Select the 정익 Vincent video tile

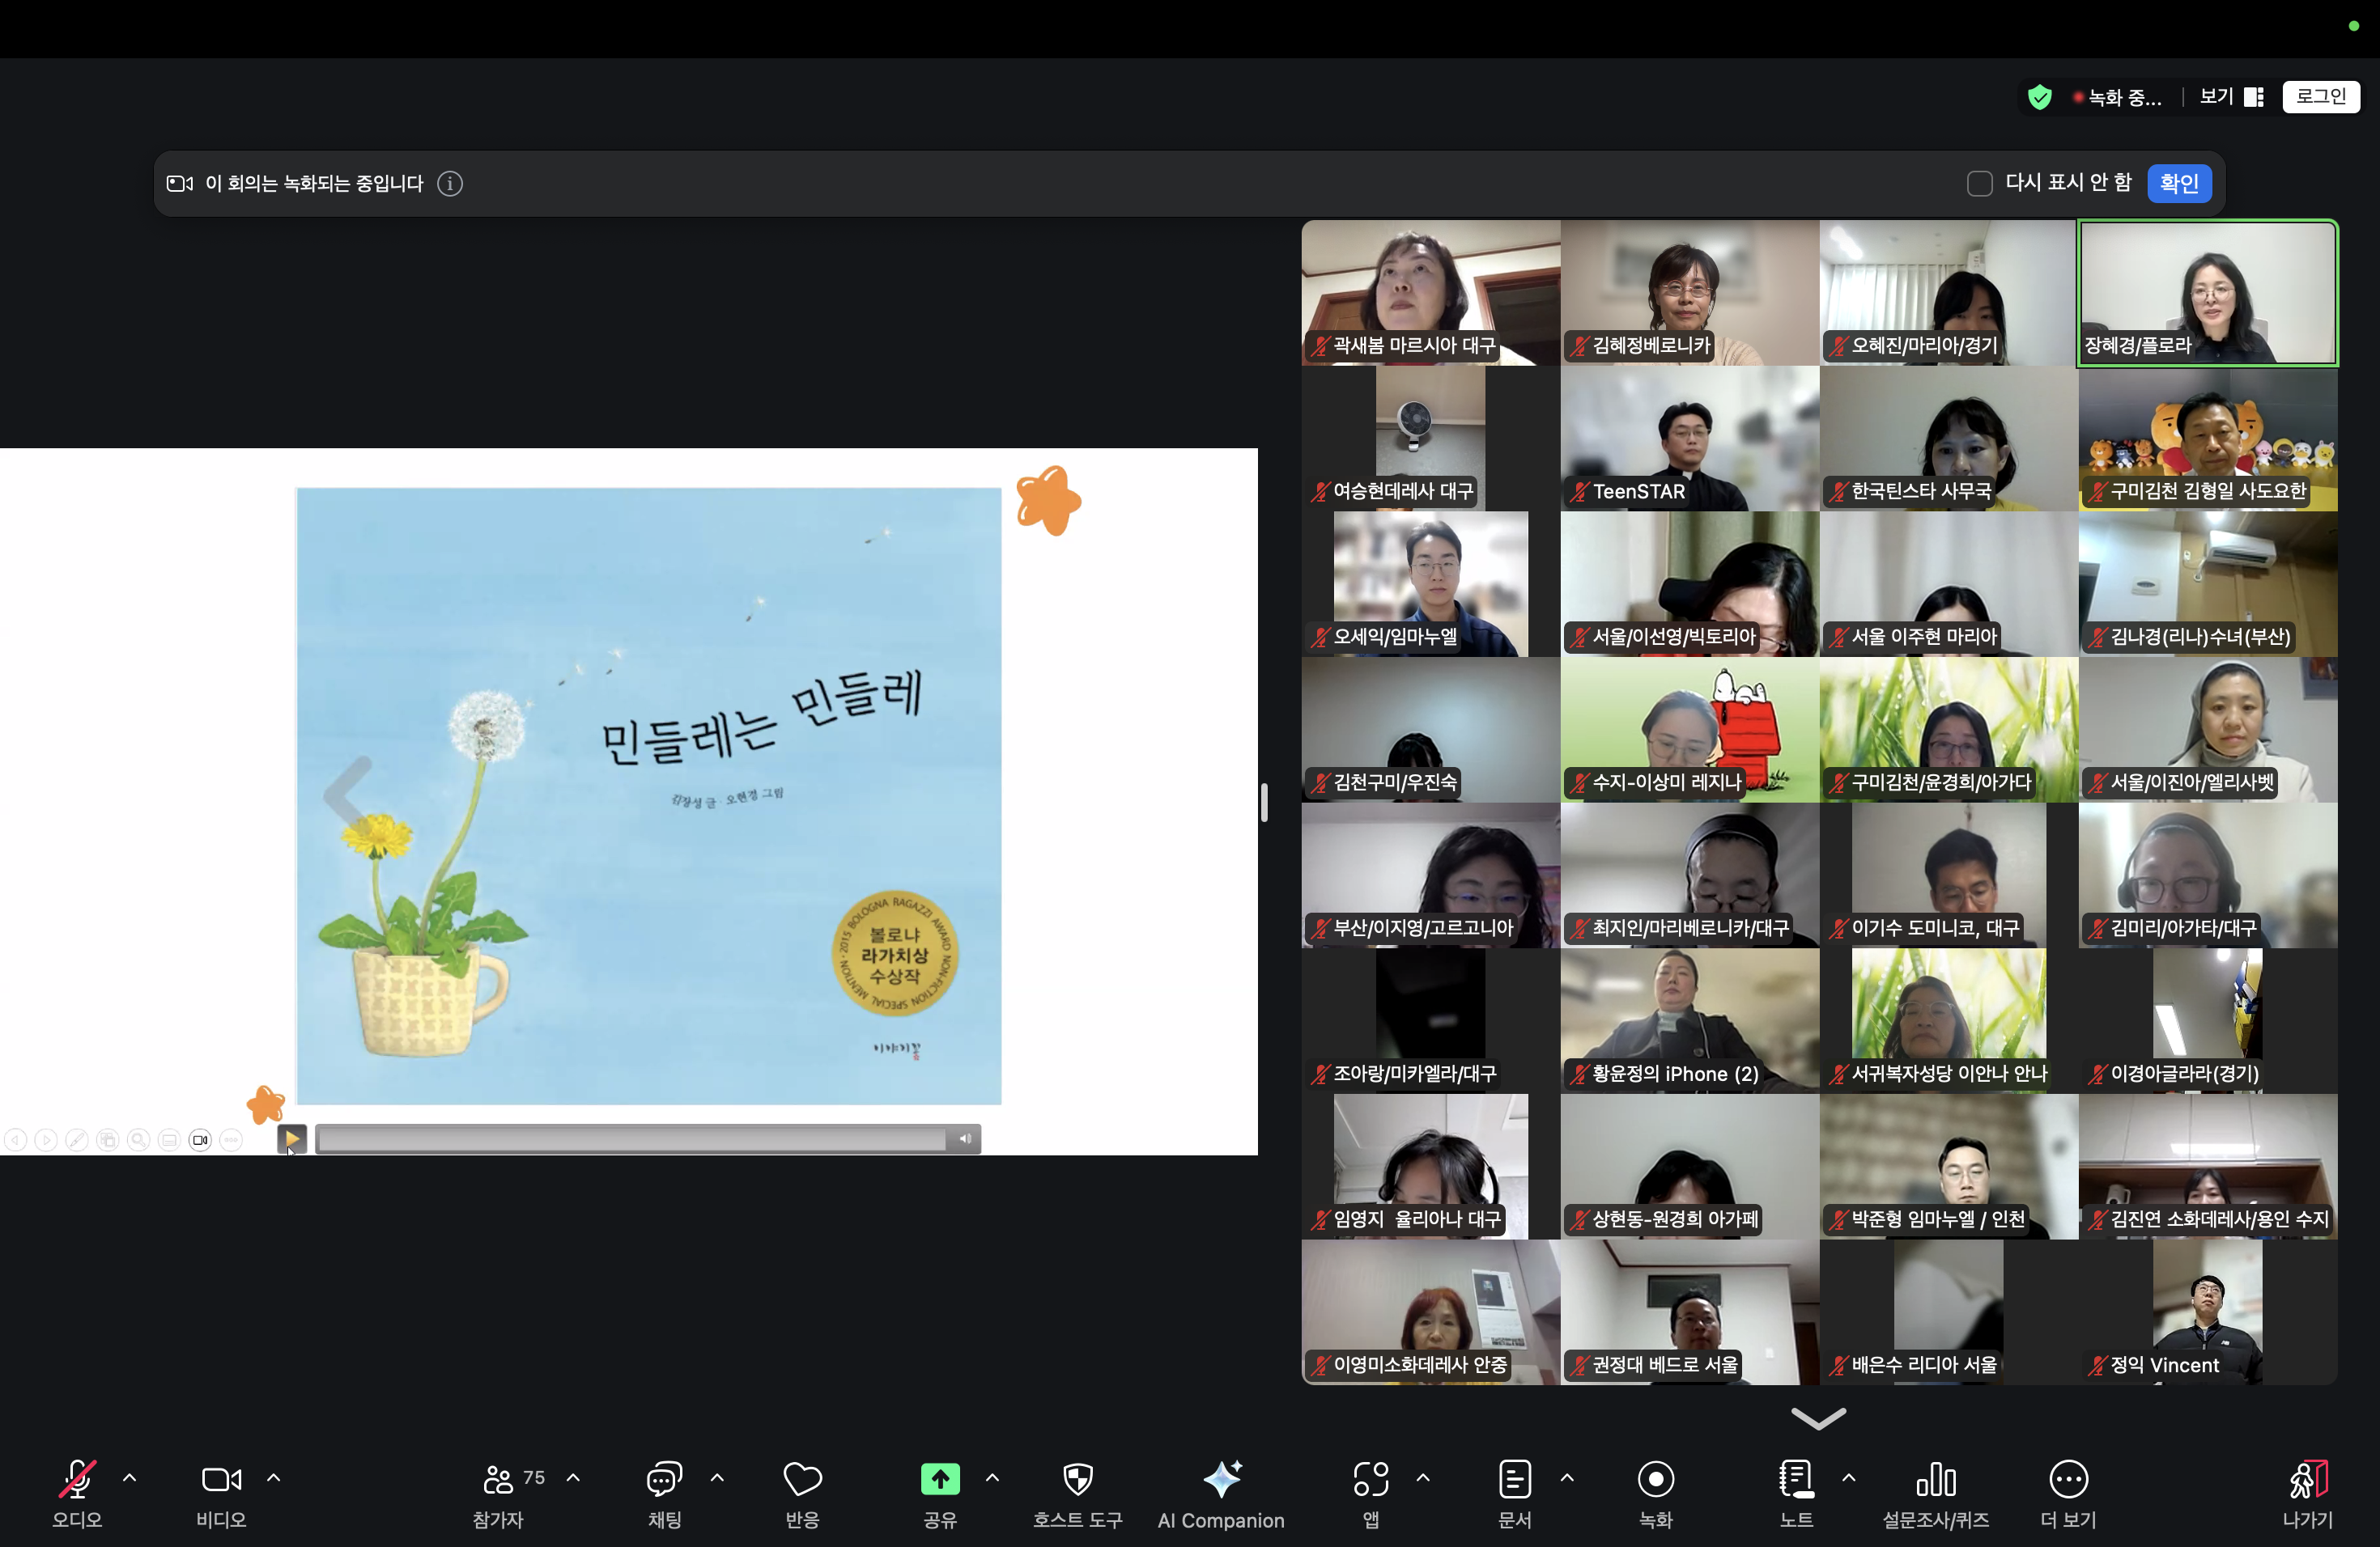pos(2208,1312)
